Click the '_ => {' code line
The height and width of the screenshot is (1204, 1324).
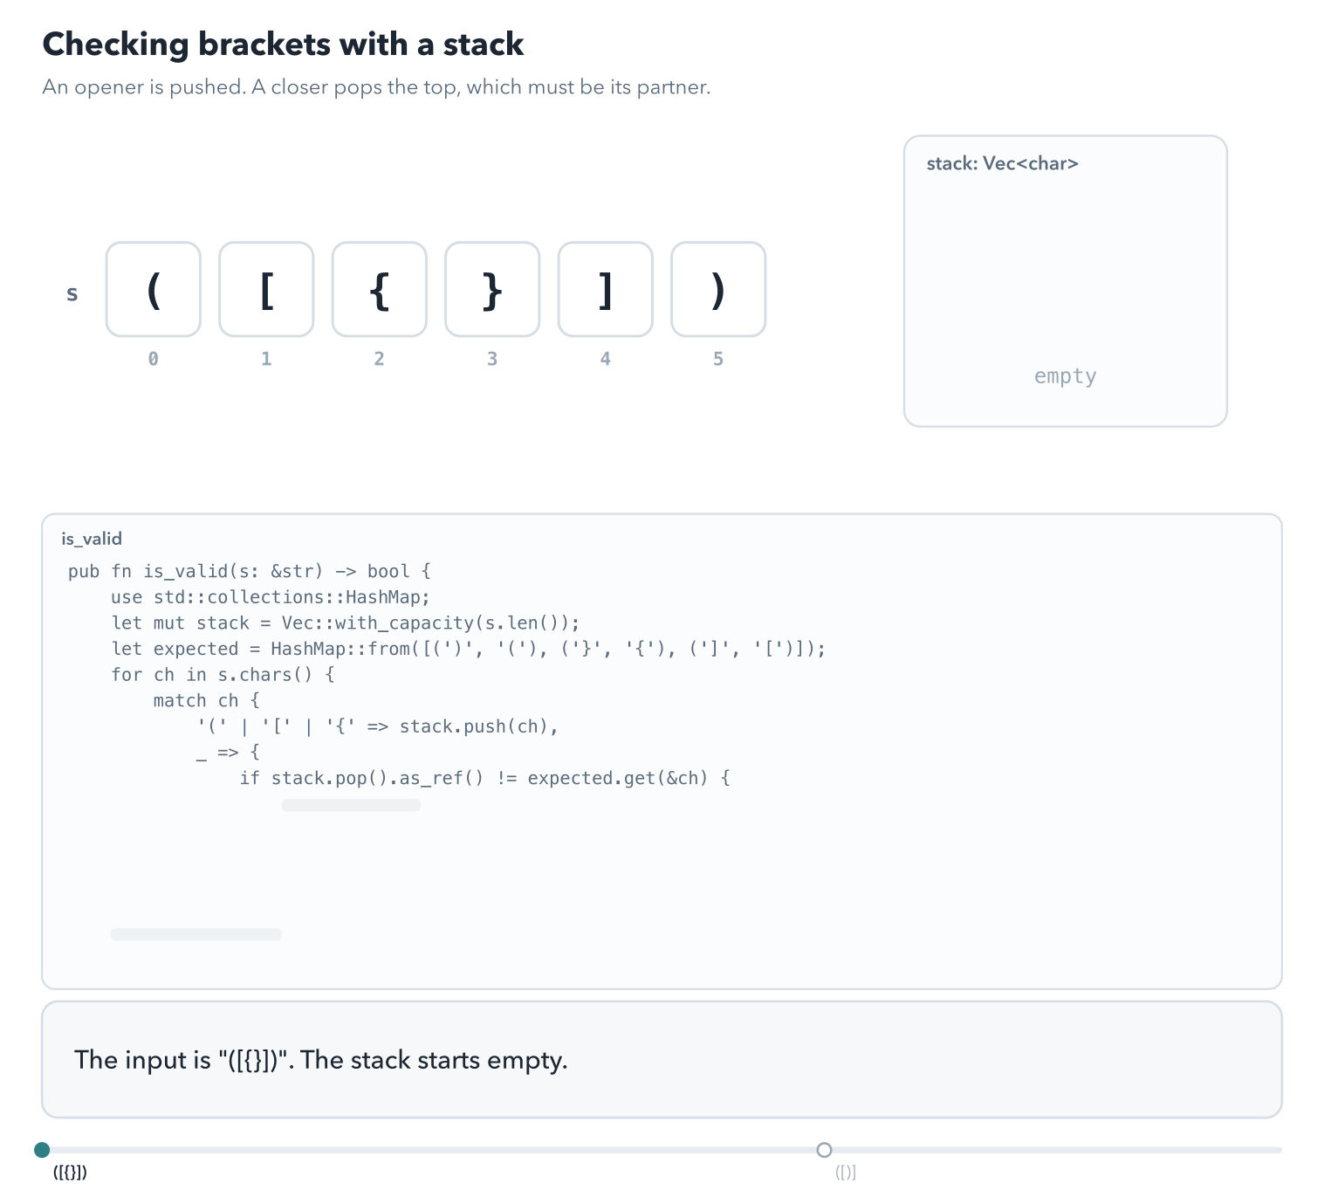(x=228, y=752)
